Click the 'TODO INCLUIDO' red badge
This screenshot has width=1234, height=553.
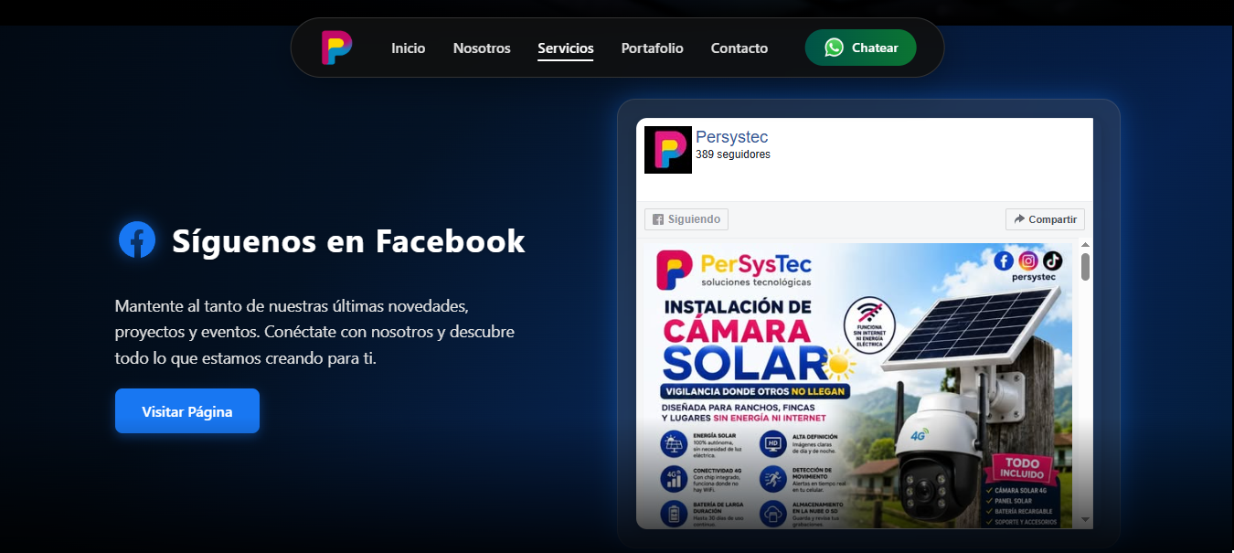pyautogui.click(x=1023, y=469)
